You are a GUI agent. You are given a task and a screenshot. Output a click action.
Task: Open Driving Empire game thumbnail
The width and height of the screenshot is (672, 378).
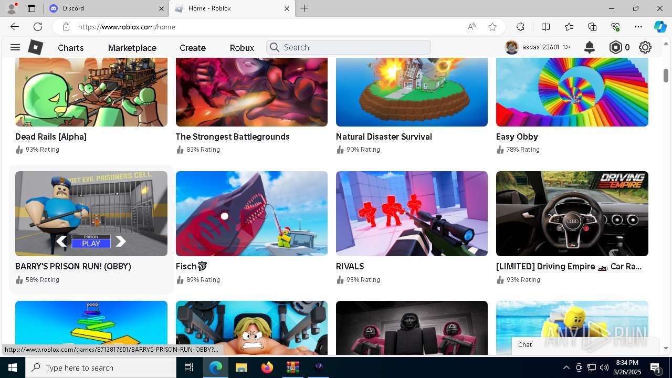[572, 214]
